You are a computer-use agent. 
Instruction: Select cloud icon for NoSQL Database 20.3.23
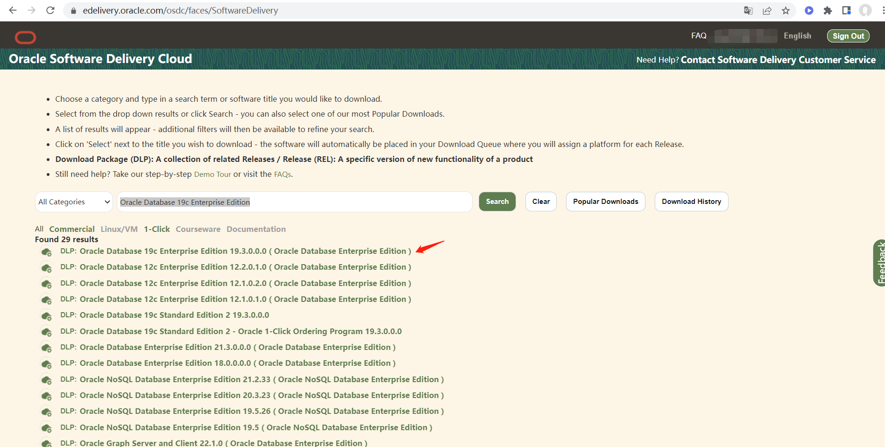click(46, 397)
